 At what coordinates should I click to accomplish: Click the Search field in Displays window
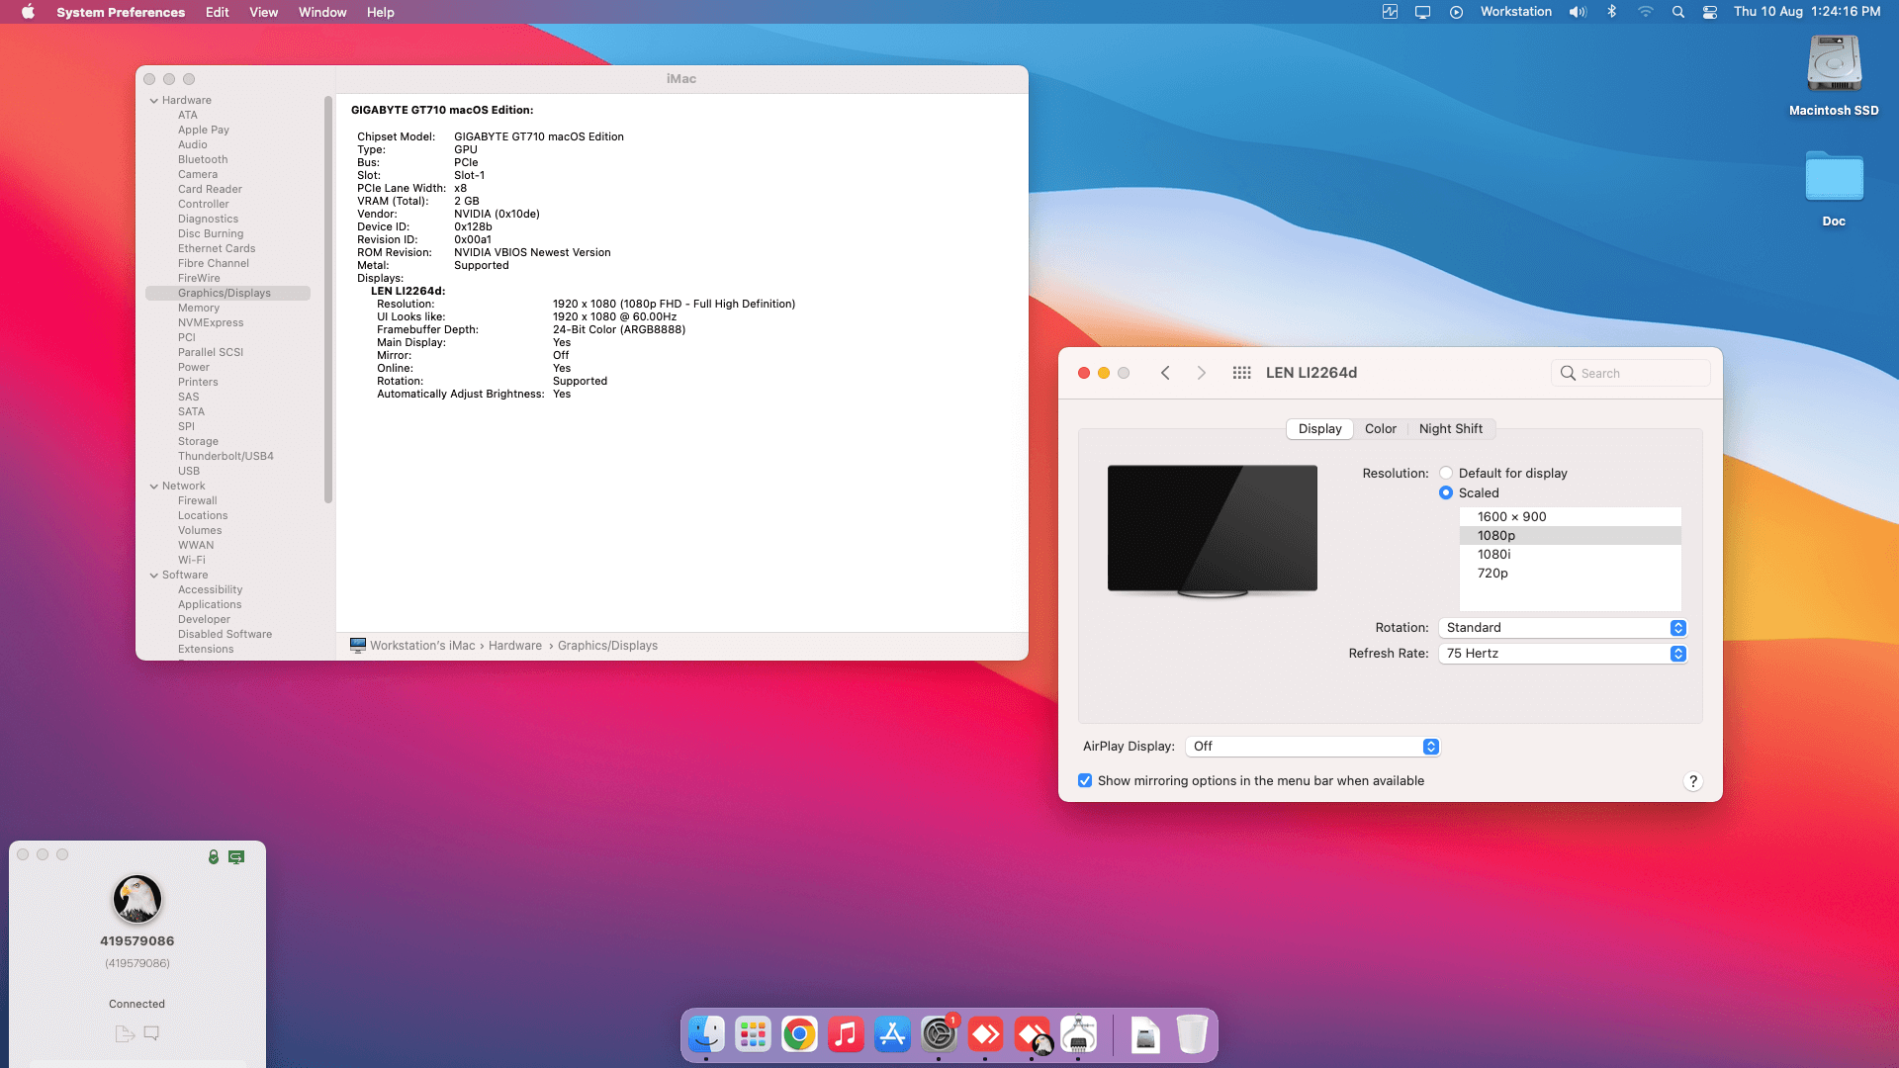(x=1630, y=373)
